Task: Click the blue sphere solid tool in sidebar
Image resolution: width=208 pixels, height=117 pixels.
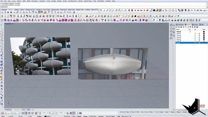Action: tap(1, 62)
